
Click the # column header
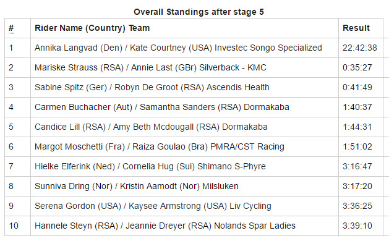11,28
